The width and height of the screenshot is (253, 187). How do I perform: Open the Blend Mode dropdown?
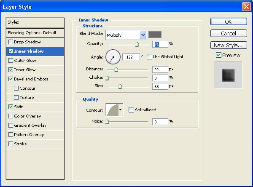pos(126,35)
